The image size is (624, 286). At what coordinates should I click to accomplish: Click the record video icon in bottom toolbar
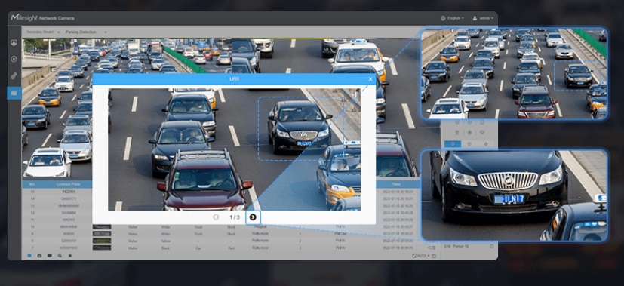tap(50, 255)
